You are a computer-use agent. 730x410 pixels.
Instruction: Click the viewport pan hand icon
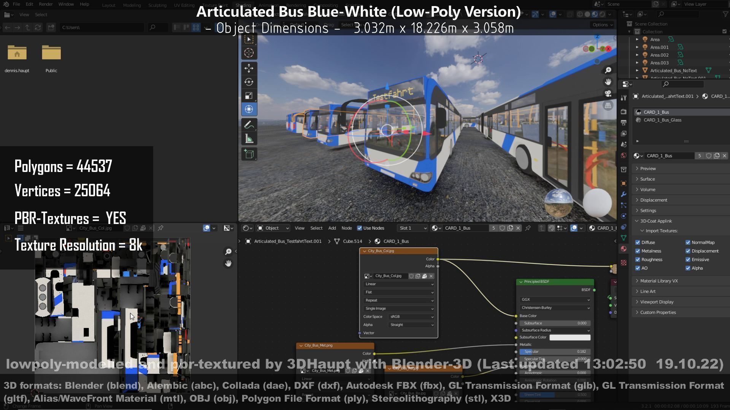pos(608,82)
